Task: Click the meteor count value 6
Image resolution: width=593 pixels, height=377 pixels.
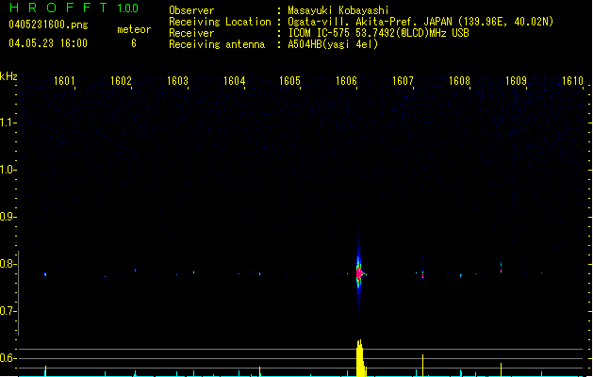Action: click(133, 43)
